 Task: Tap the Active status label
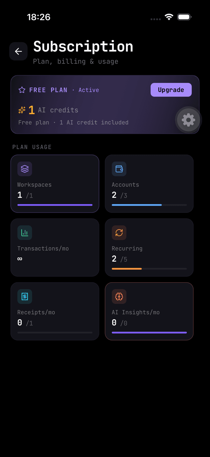tap(89, 90)
